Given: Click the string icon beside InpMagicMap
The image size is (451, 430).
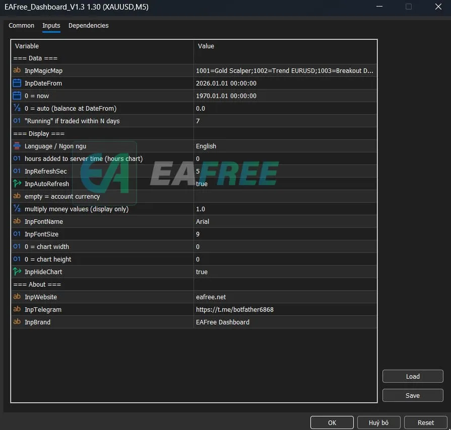Looking at the screenshot, I should [x=17, y=70].
